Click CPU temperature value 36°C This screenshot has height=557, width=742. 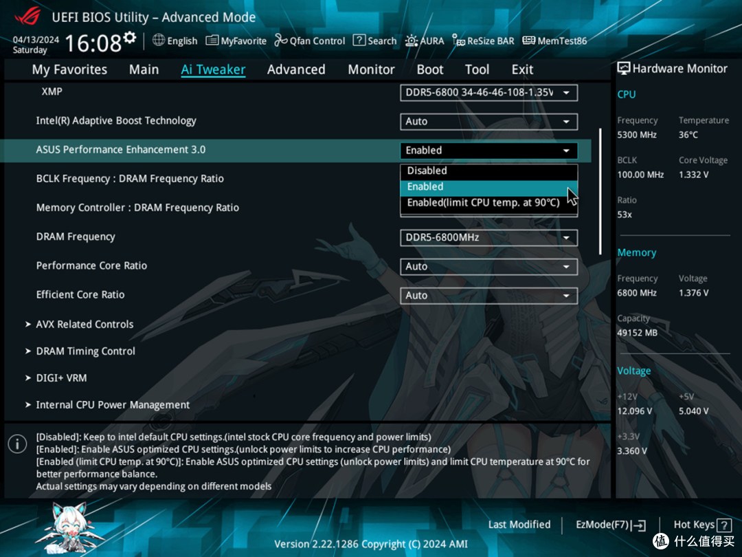click(x=688, y=135)
